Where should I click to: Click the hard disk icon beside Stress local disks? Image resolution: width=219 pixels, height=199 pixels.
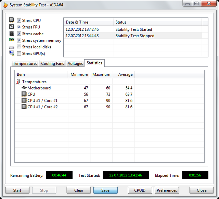click(x=12, y=48)
